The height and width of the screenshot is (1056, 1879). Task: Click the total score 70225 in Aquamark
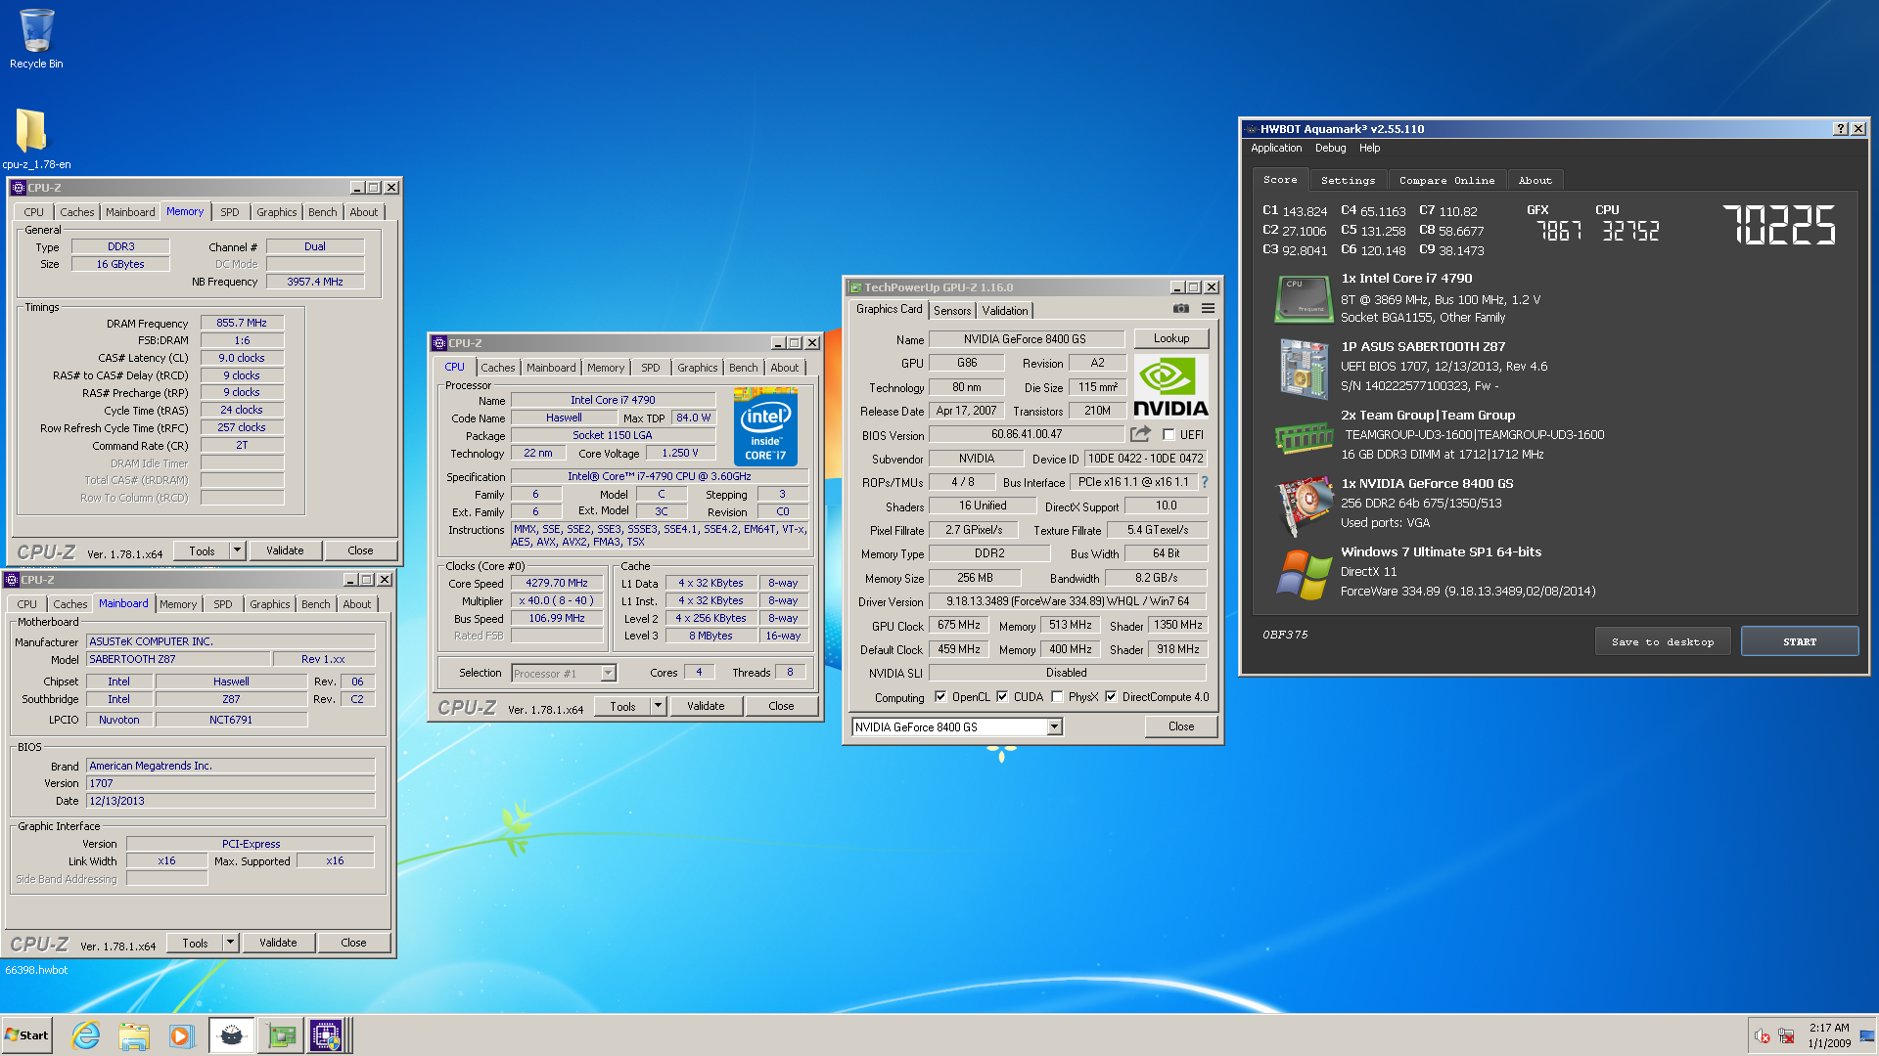[1778, 225]
